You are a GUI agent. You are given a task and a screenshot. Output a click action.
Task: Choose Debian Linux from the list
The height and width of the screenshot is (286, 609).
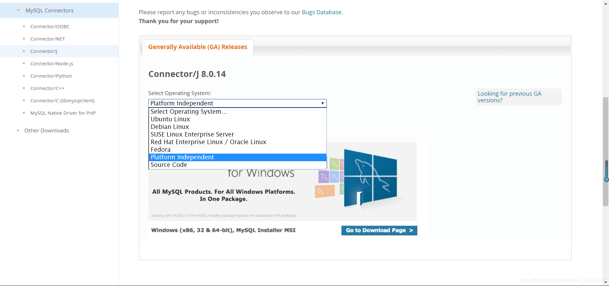point(238,127)
